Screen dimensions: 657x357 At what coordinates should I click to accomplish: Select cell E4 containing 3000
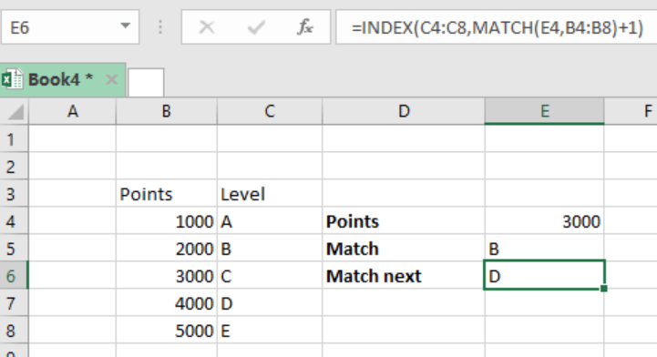(544, 221)
